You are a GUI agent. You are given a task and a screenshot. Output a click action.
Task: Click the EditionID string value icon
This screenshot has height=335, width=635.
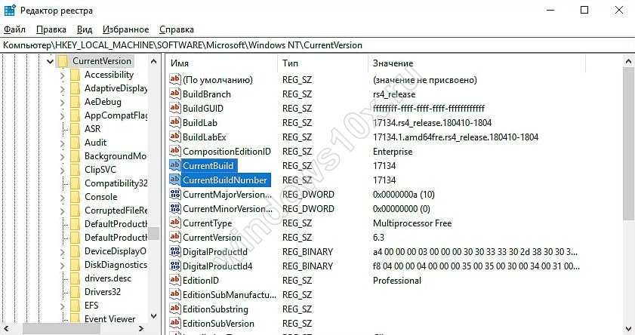click(x=175, y=281)
